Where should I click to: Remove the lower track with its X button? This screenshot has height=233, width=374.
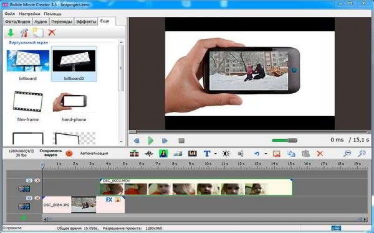pyautogui.click(x=37, y=198)
